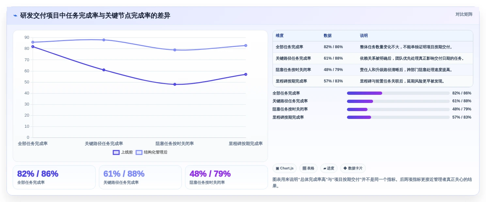Click x-axis label 阻塞任务按时关闭率
486x202 pixels.
tap(175, 143)
